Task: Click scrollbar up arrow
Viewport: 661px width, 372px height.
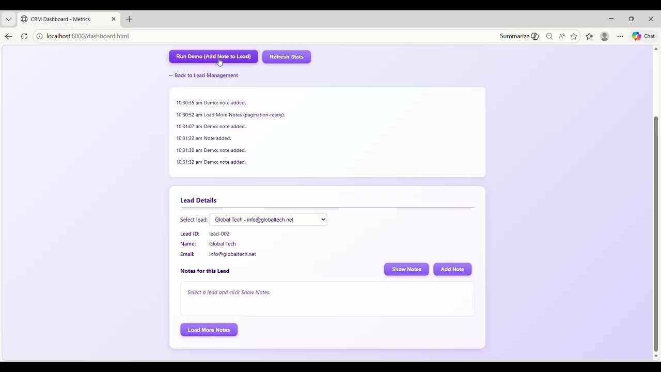Action: [x=656, y=49]
